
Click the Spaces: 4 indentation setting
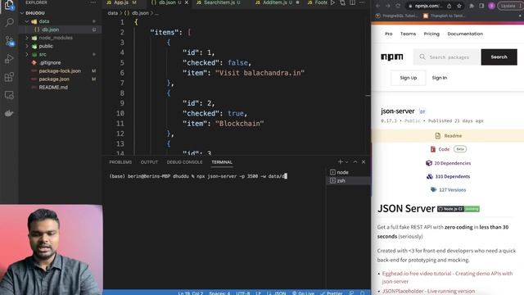tap(219, 293)
